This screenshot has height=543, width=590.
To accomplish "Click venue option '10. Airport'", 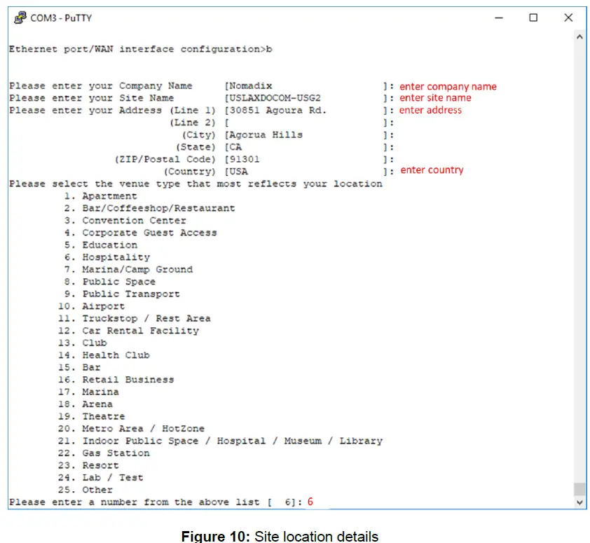I will coord(91,306).
